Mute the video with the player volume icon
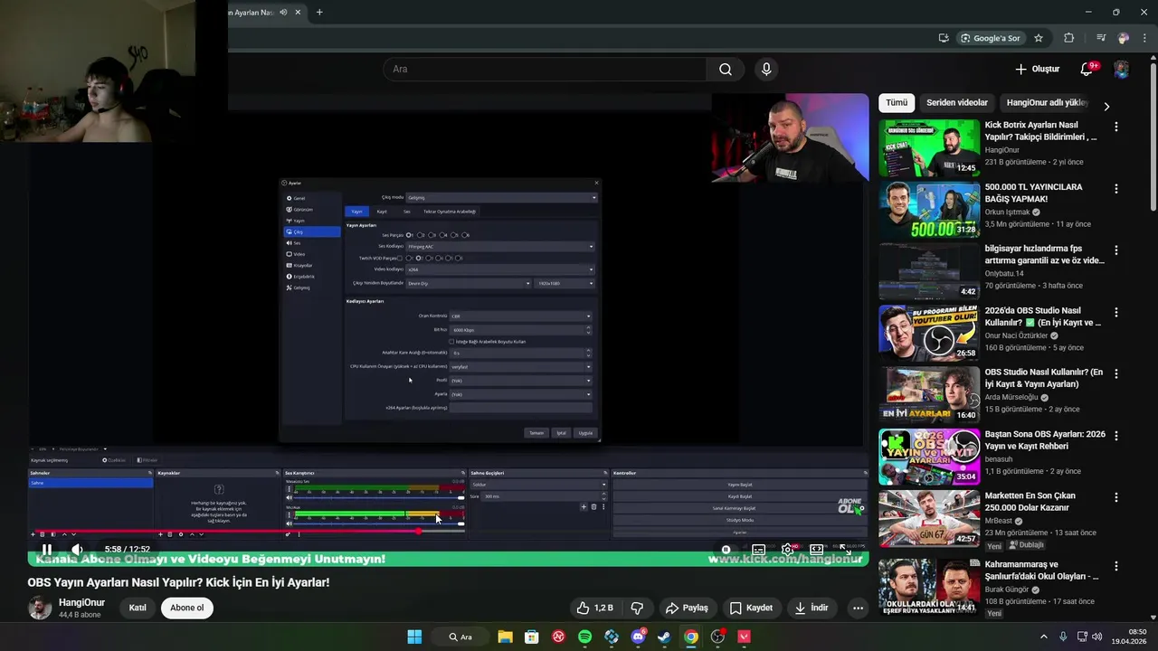Viewport: 1158px width, 651px height. pos(78,549)
